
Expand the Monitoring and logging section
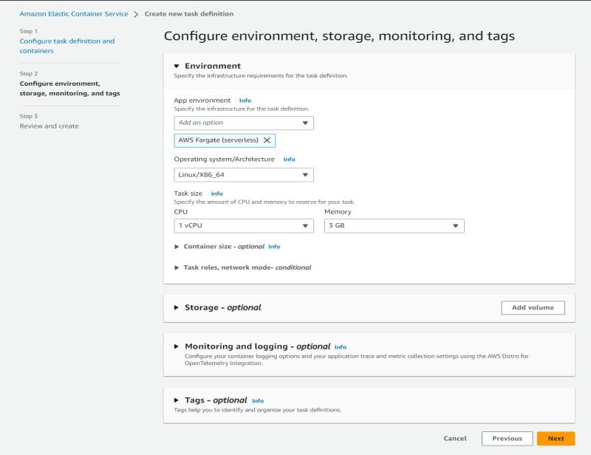tap(177, 346)
